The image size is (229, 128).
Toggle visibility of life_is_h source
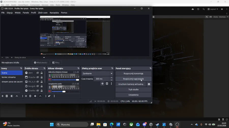tap(38, 82)
